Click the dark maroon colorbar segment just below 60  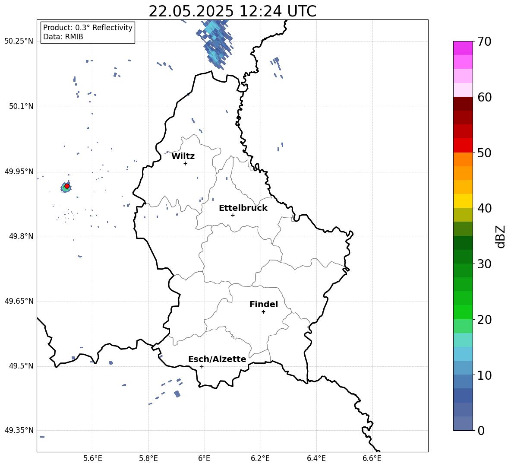point(463,104)
